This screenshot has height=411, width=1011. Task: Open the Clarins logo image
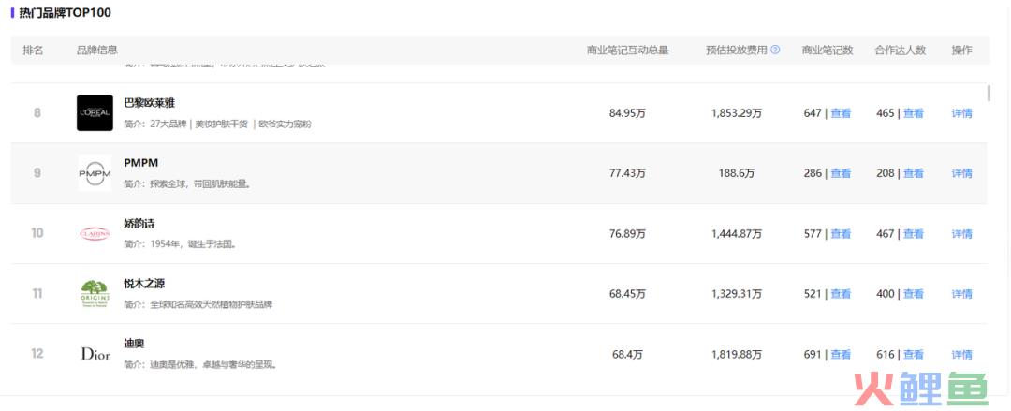(x=95, y=233)
